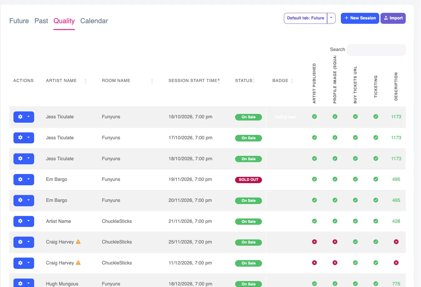Screen dimensions: 421x287
Task: Switch to the Future tab
Action: [x=19, y=21]
